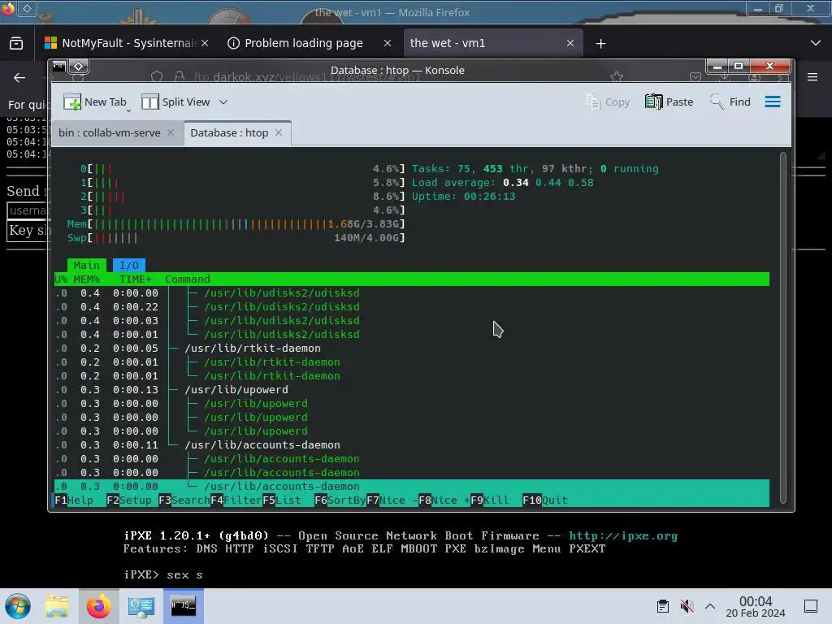This screenshot has width=832, height=624.
Task: Click the Command column header
Action: [x=188, y=279]
